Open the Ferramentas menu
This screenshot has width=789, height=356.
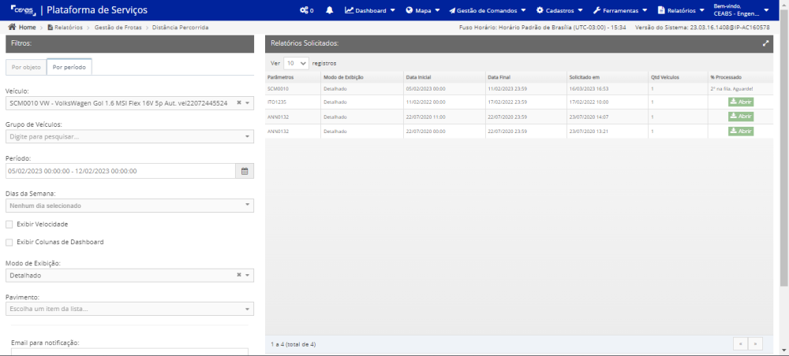click(x=620, y=10)
